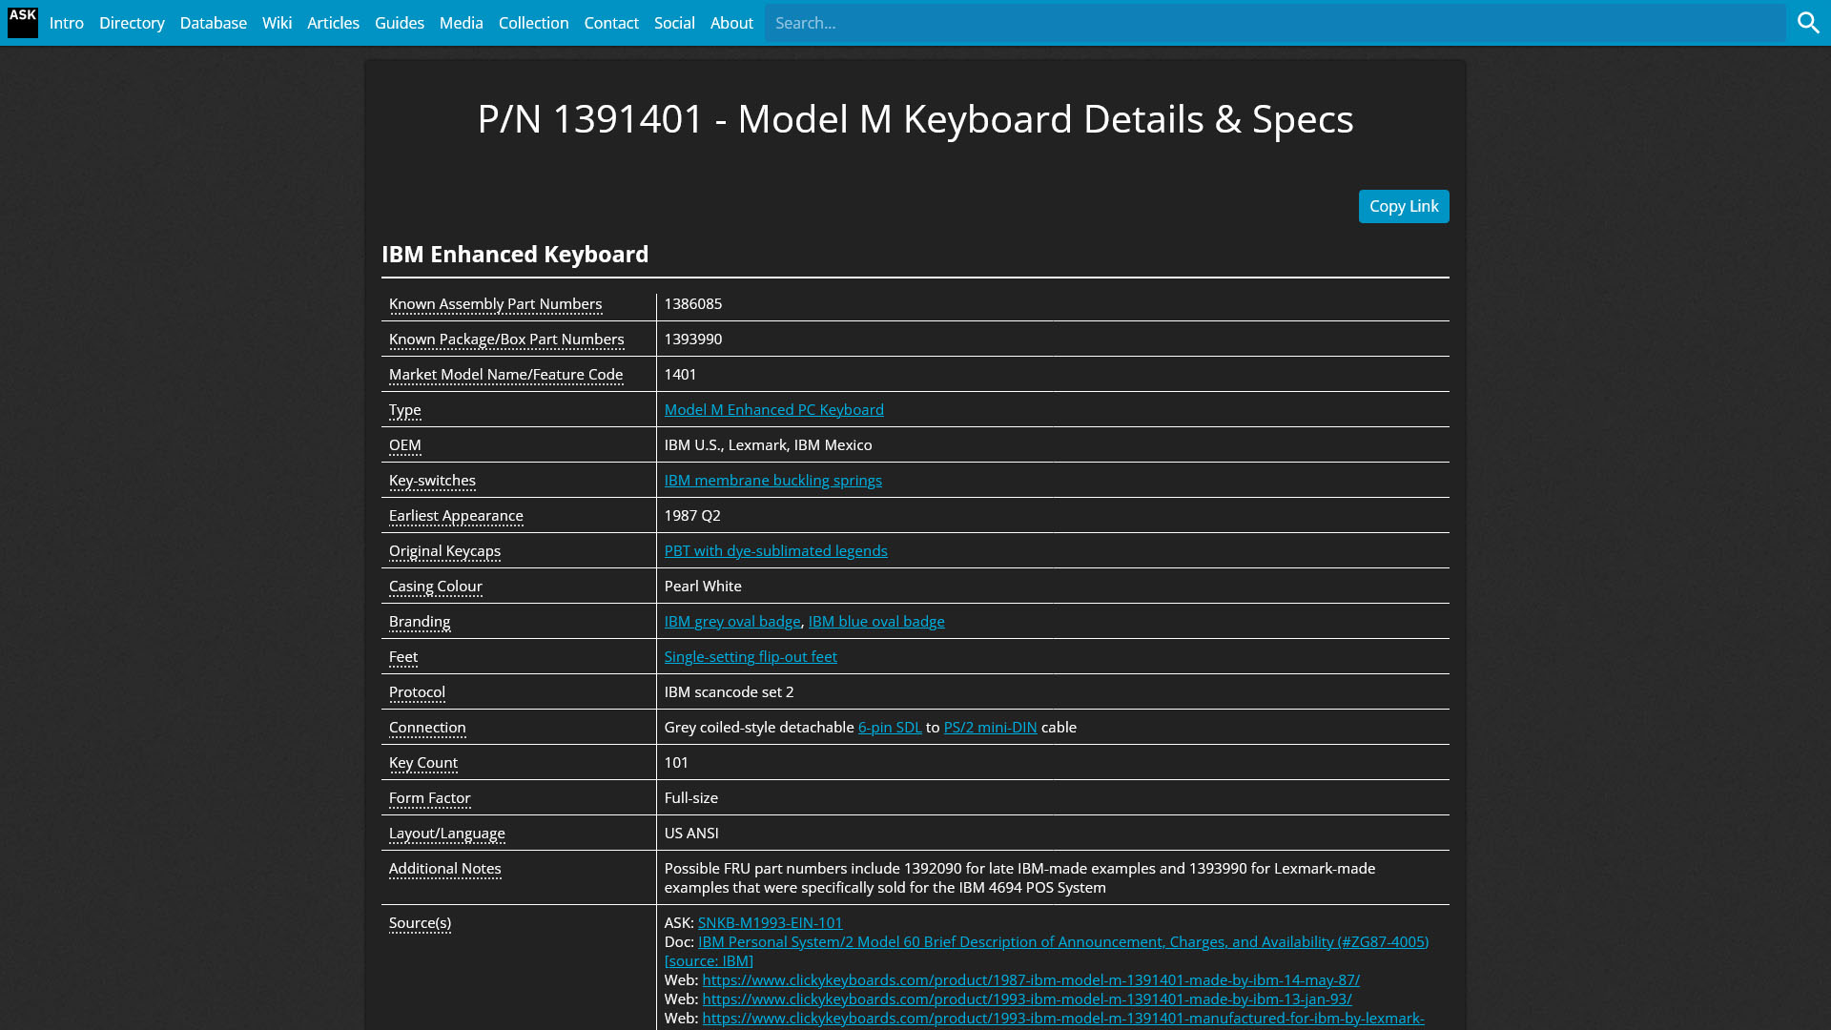Open the Intro menu item
Screen dimensions: 1831x1030
[x=67, y=23]
